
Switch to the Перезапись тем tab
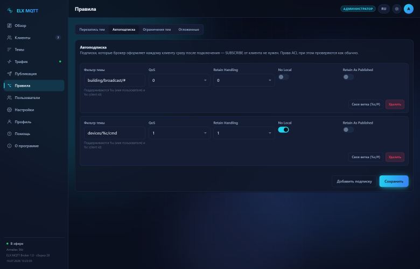pyautogui.click(x=92, y=30)
